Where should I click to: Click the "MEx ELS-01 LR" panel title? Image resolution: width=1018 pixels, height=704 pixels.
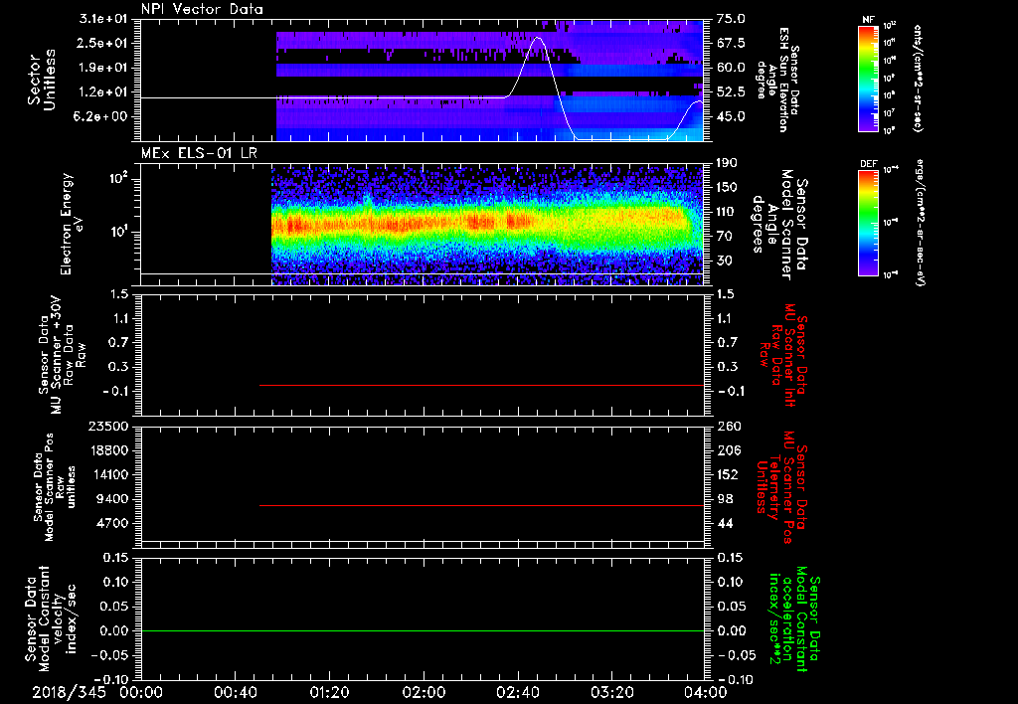tap(199, 154)
